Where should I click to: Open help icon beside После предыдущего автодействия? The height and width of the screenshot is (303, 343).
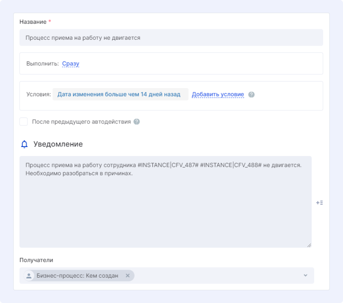[x=137, y=122]
